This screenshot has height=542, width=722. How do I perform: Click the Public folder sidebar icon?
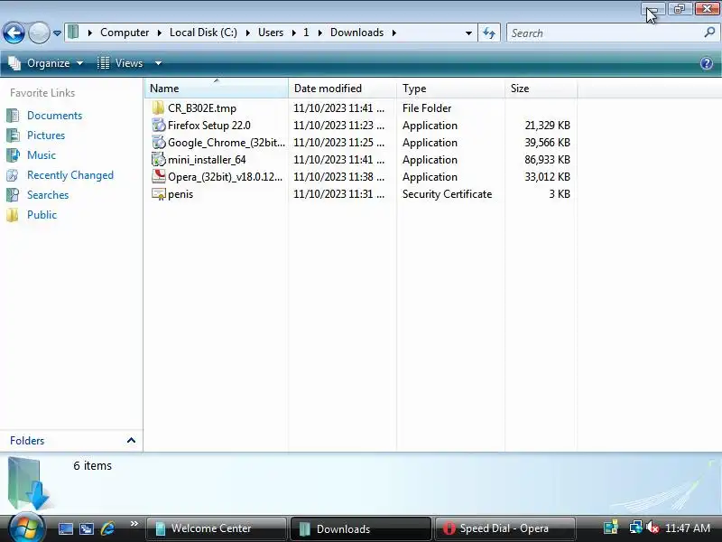point(13,215)
